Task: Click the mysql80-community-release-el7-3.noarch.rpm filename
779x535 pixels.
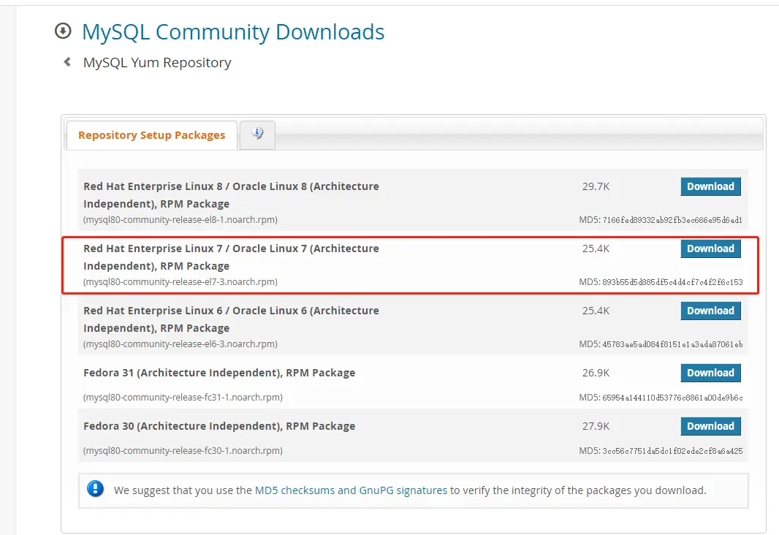Action: point(180,282)
